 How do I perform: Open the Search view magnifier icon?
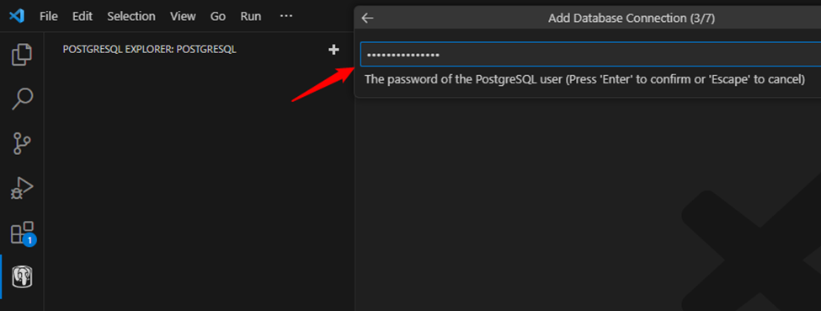point(22,99)
